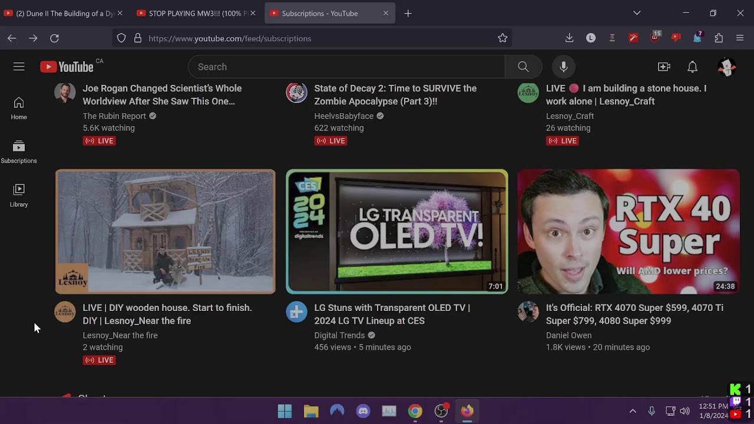The height and width of the screenshot is (424, 754).
Task: Open the Digital Trends channel avatar
Action: click(296, 312)
